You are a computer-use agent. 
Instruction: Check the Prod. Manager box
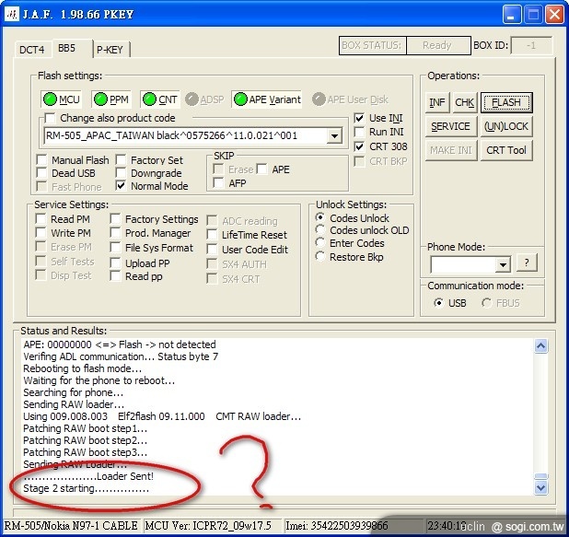(x=115, y=233)
